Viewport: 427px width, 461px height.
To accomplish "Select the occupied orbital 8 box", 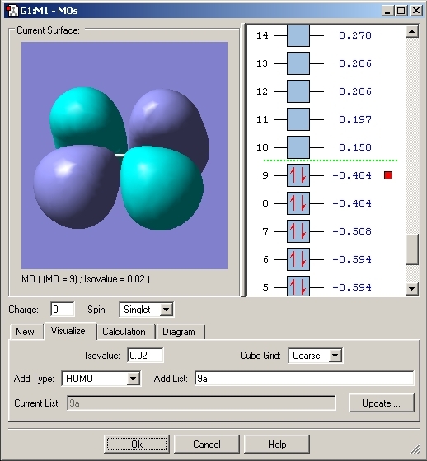I will pos(298,203).
